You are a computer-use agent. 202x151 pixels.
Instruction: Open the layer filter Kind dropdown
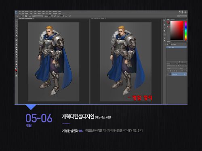tap(170, 66)
